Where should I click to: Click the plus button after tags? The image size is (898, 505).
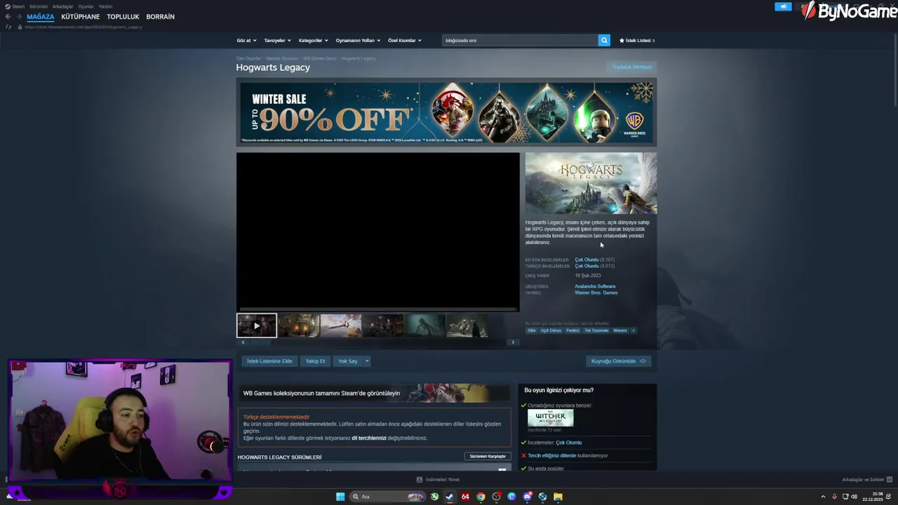tap(634, 330)
